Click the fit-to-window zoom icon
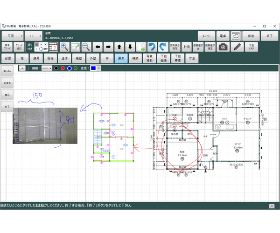 (75, 47)
